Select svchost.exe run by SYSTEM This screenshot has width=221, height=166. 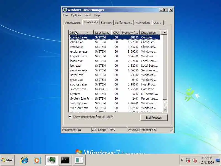pos(115,84)
